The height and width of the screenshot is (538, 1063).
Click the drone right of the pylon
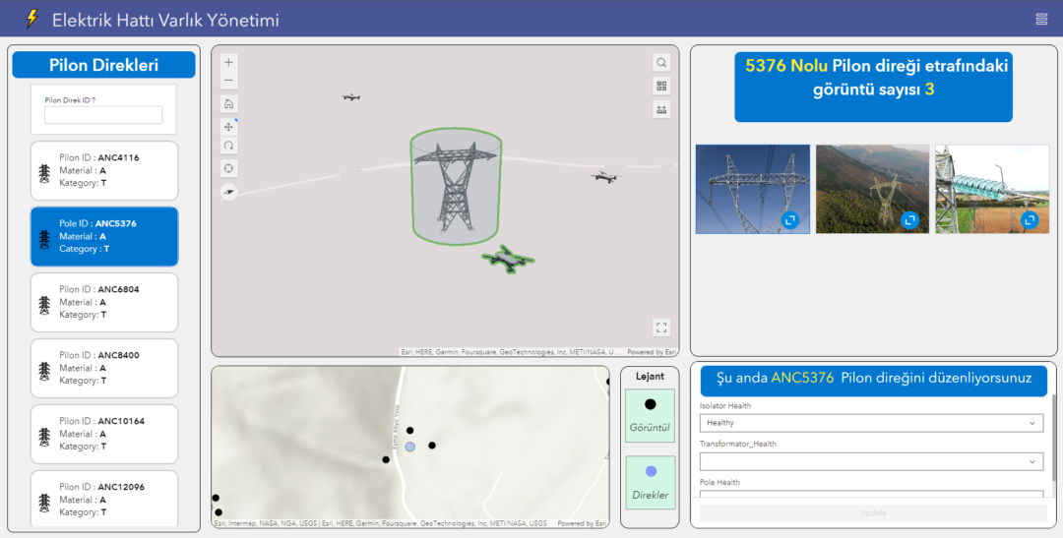pyautogui.click(x=605, y=177)
